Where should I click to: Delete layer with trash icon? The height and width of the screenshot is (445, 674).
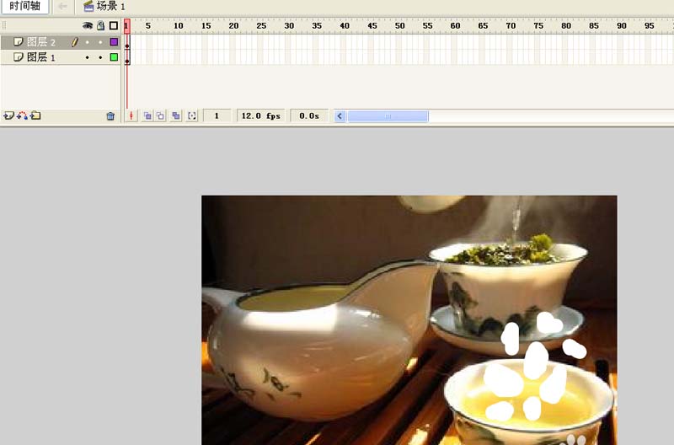[x=110, y=116]
